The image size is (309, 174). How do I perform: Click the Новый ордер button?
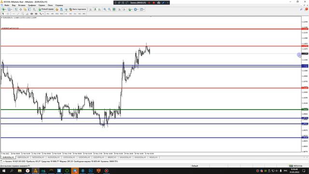pyautogui.click(x=46, y=9)
